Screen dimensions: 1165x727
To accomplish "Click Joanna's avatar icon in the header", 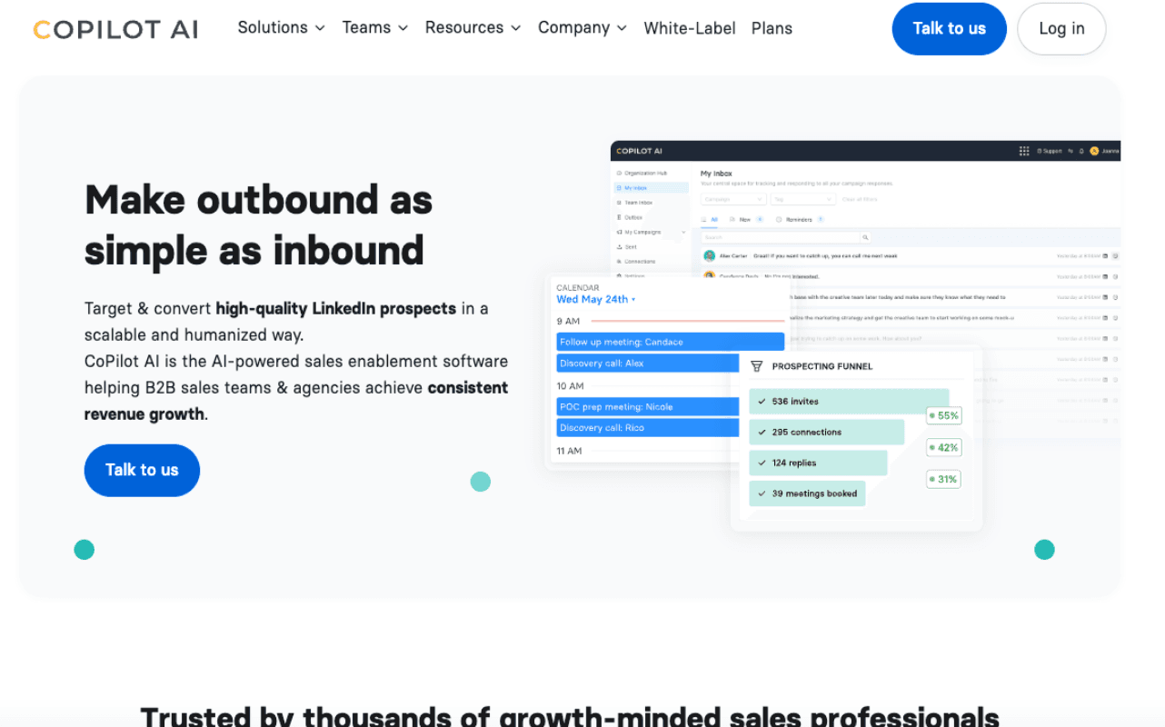I will click(1094, 151).
